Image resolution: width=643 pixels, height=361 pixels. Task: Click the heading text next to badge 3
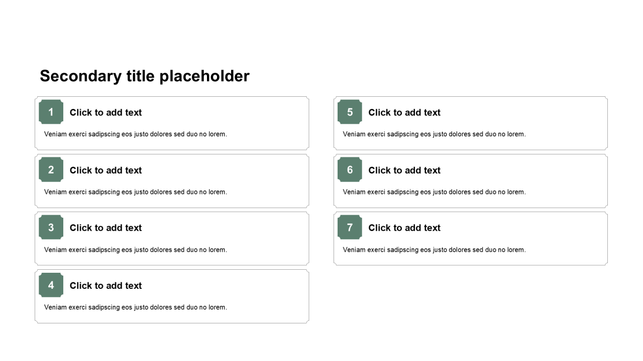point(105,228)
